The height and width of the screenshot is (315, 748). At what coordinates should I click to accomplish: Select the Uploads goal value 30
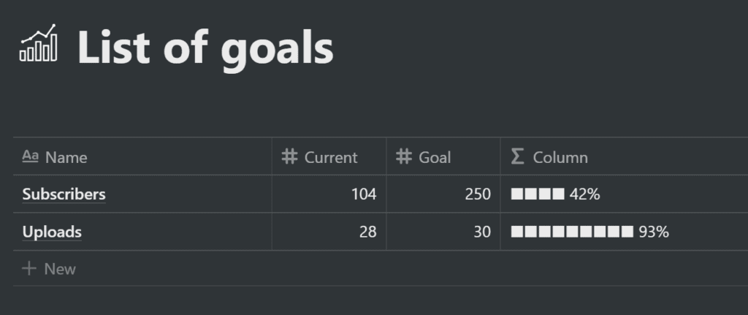pyautogui.click(x=443, y=232)
